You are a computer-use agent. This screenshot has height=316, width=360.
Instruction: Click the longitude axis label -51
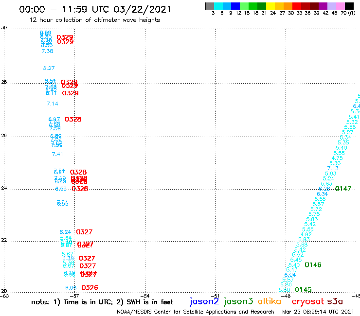pyautogui.click(x=216, y=296)
